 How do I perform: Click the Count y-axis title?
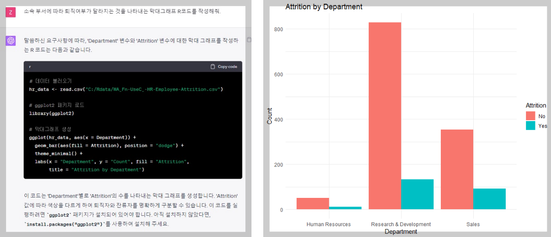point(269,116)
